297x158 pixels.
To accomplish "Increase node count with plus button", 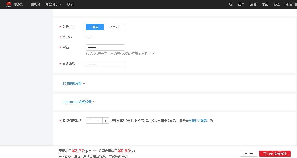I will [x=106, y=121].
